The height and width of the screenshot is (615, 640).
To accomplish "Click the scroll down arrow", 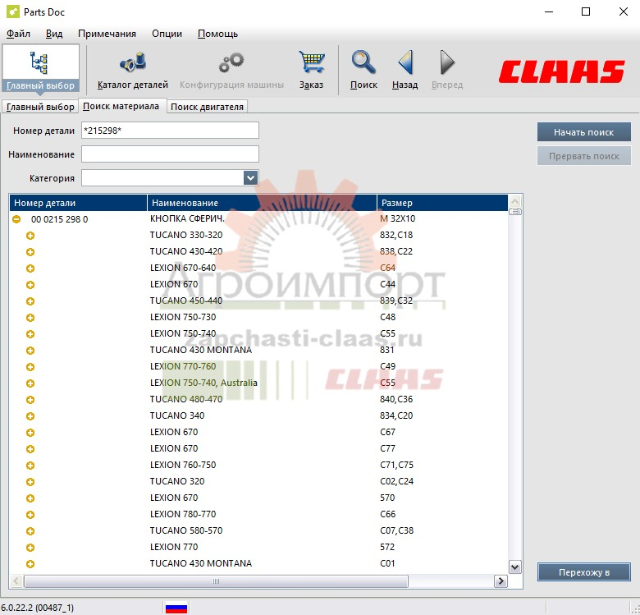I will click(x=515, y=567).
